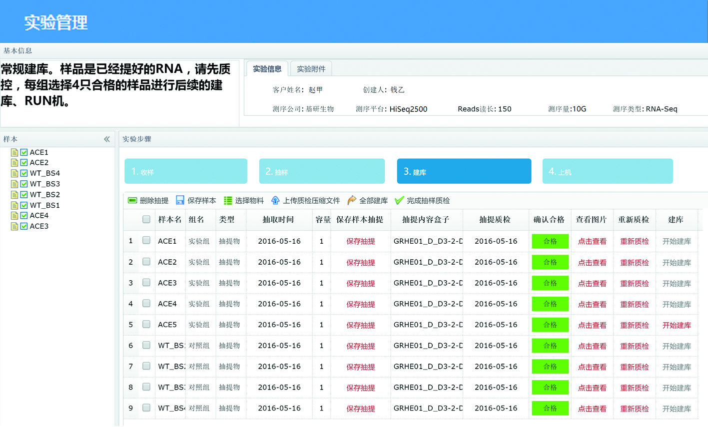Click the 删除抽提 delete icon in toolbar
The width and height of the screenshot is (708, 427).
click(132, 201)
